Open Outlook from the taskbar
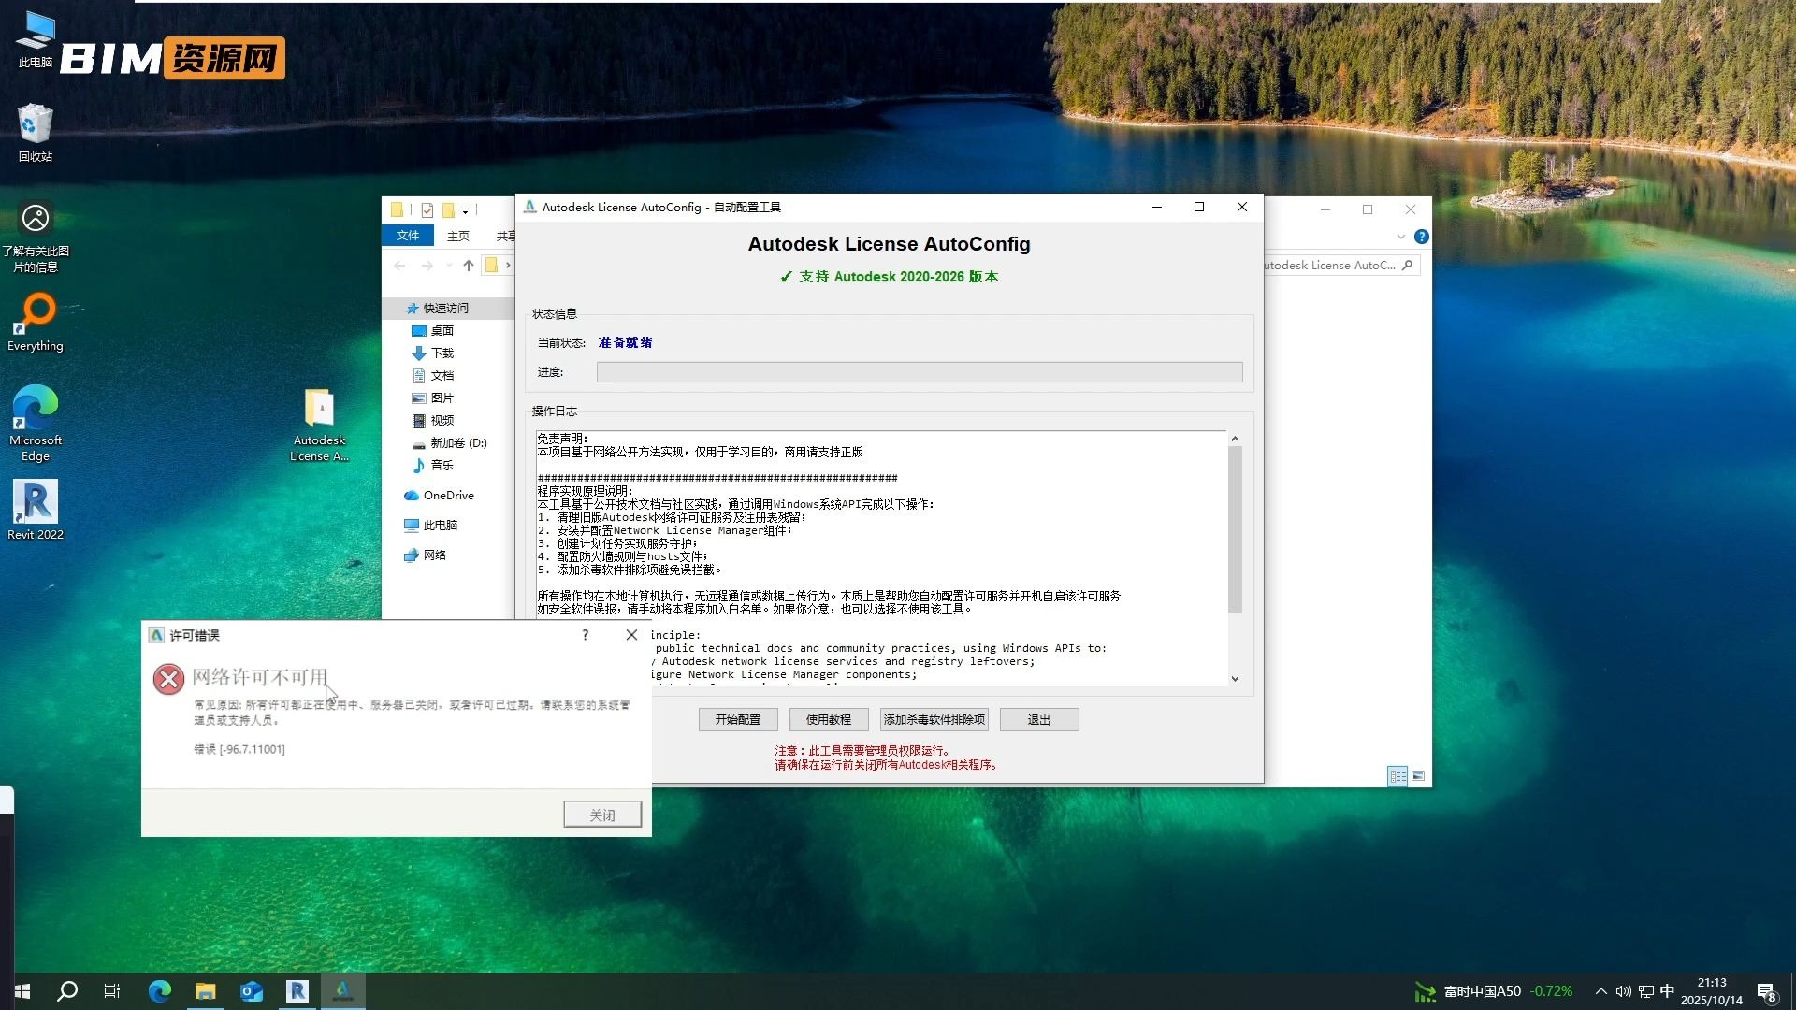 tap(252, 991)
